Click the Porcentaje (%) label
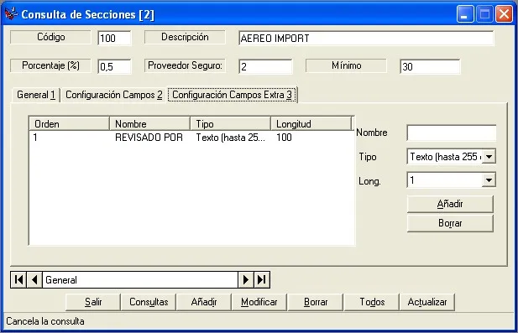This screenshot has height=333, width=518. [x=50, y=65]
